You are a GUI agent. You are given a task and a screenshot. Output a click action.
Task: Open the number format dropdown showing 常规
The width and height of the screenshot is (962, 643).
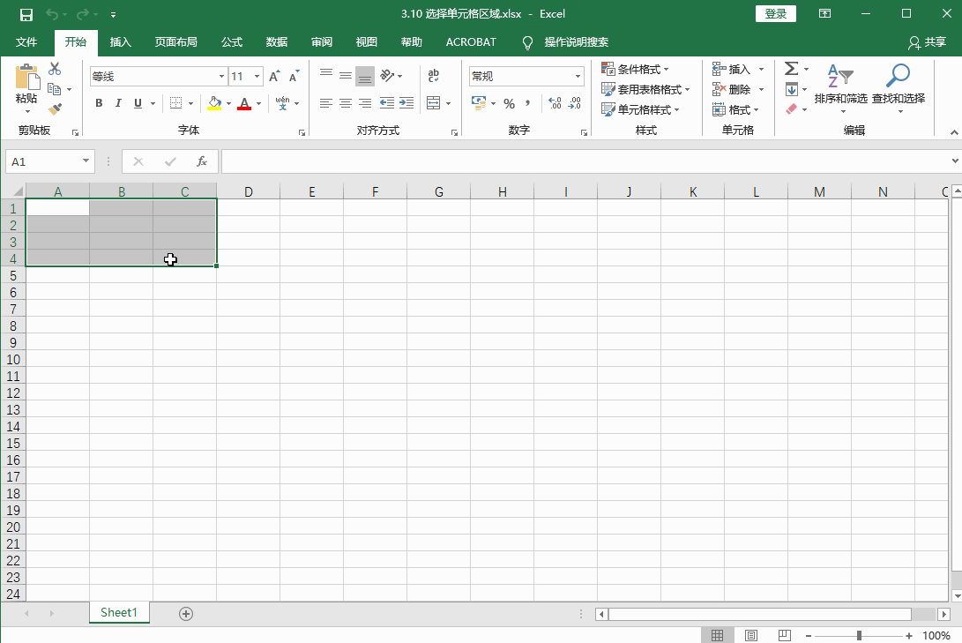click(578, 76)
